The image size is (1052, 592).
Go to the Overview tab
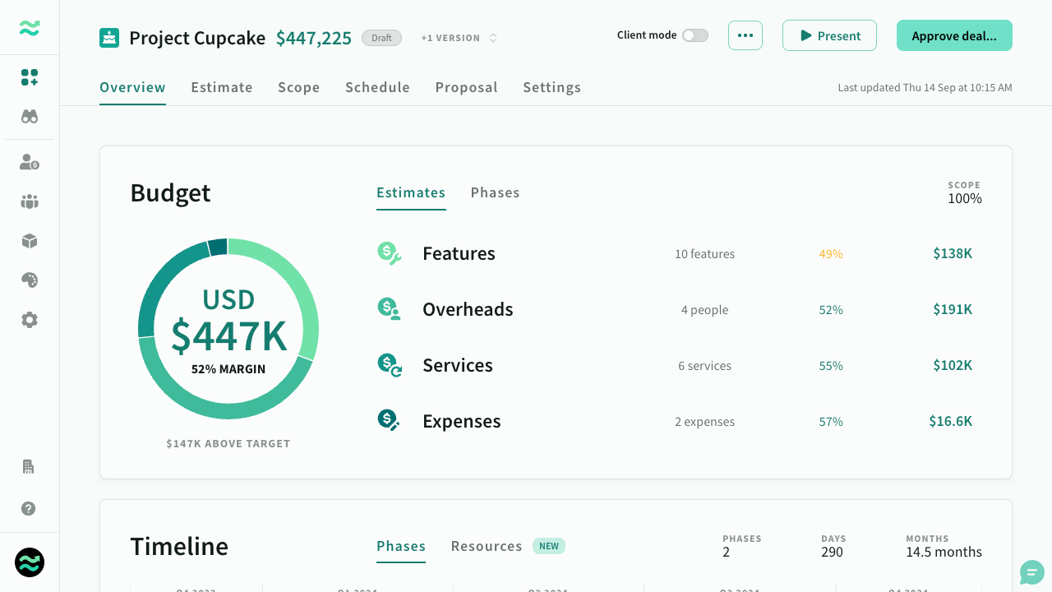132,87
